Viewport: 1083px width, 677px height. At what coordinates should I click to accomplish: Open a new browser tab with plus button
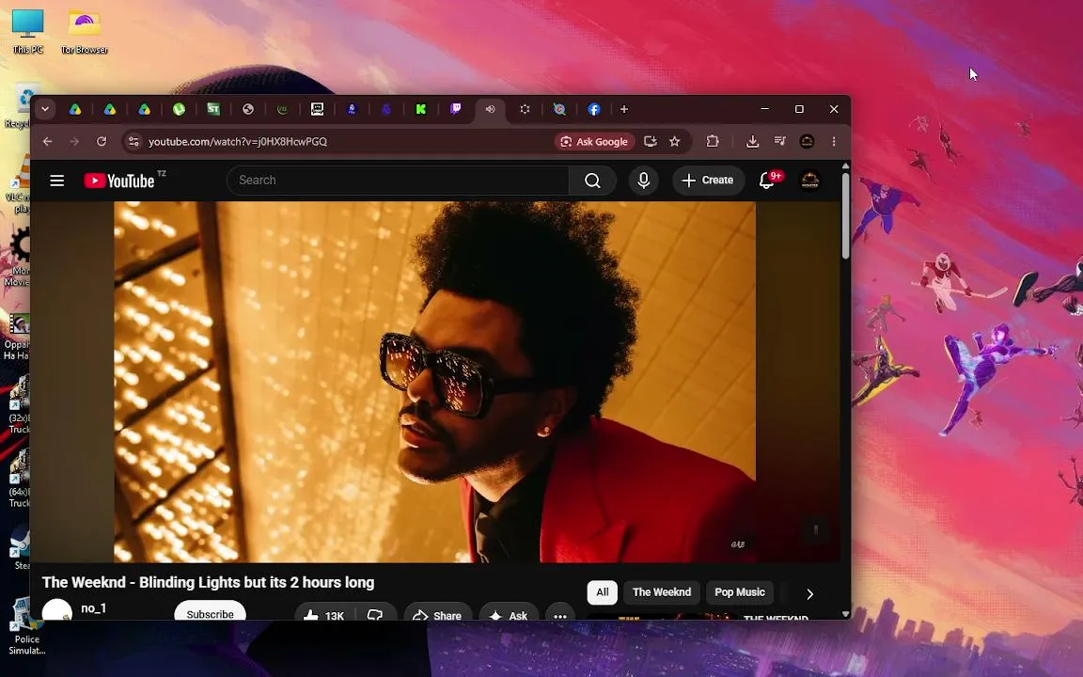pyautogui.click(x=624, y=109)
